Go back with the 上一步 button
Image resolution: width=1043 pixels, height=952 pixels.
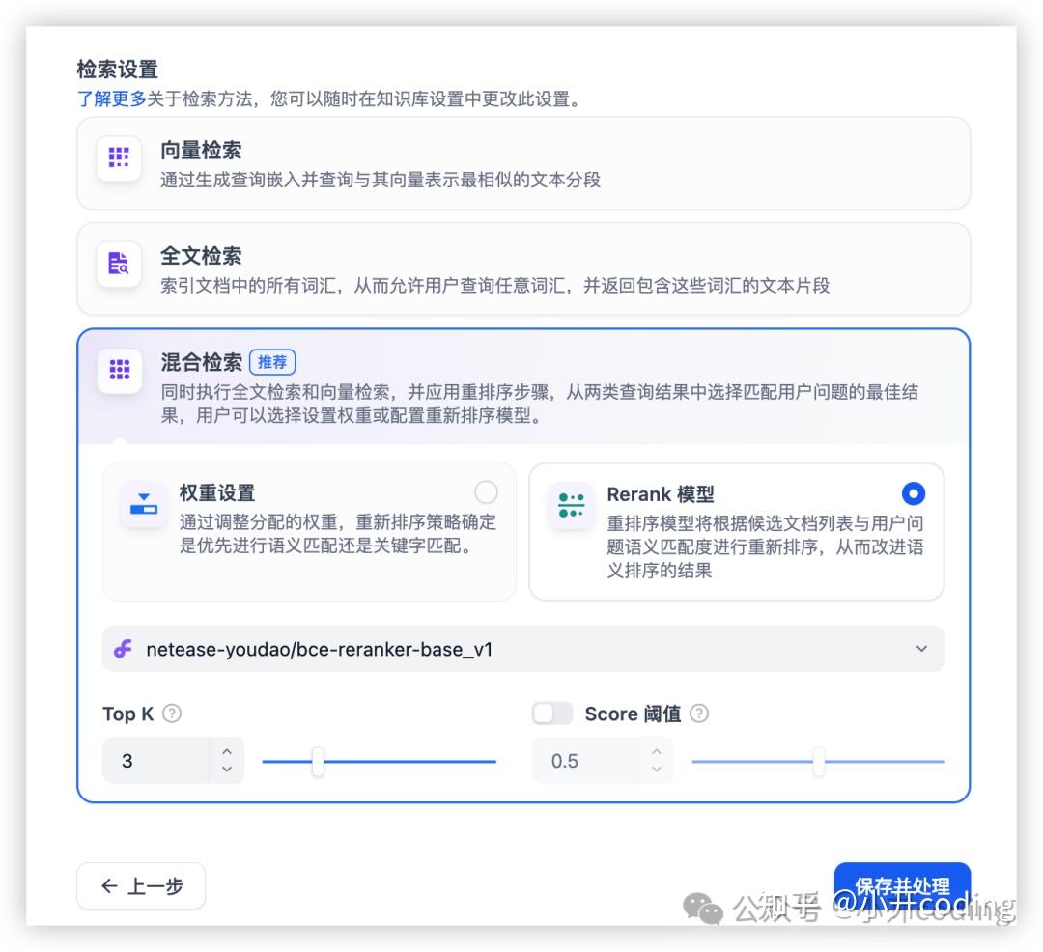click(x=141, y=885)
